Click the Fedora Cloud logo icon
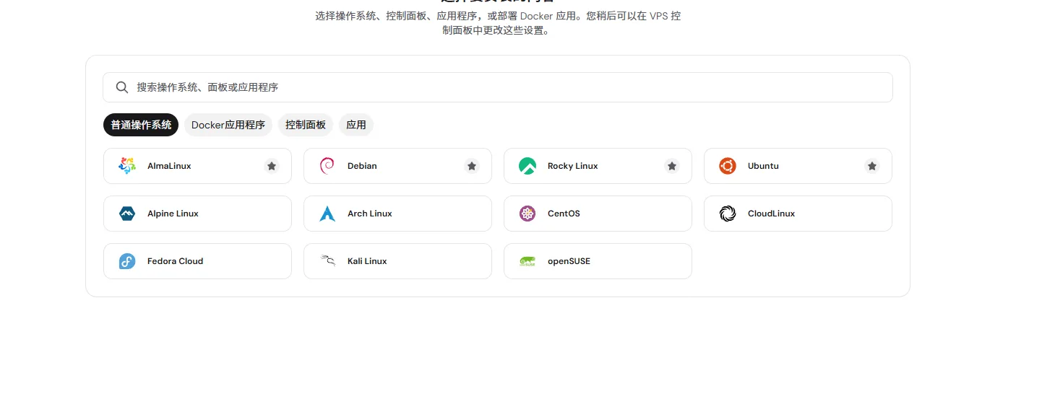The width and height of the screenshot is (1042, 417). (127, 261)
